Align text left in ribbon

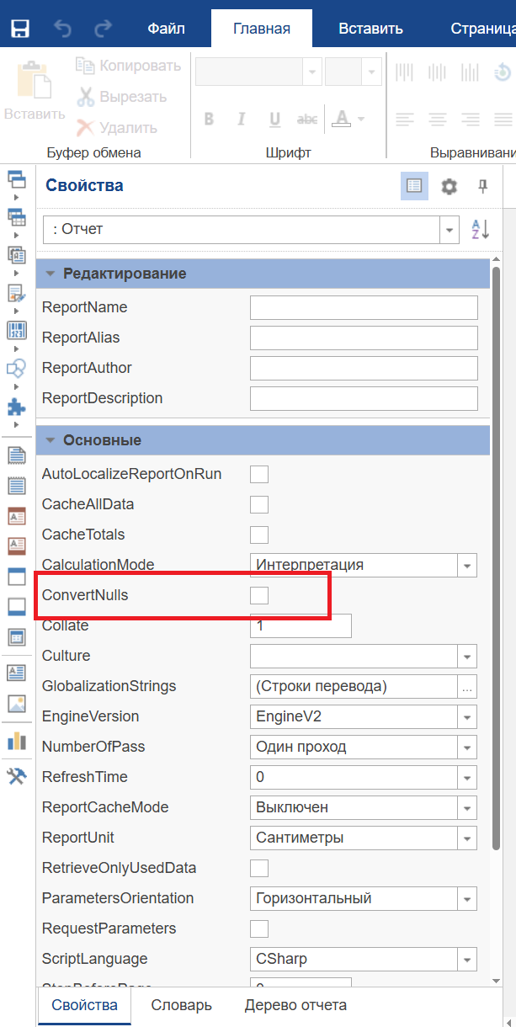pos(406,119)
